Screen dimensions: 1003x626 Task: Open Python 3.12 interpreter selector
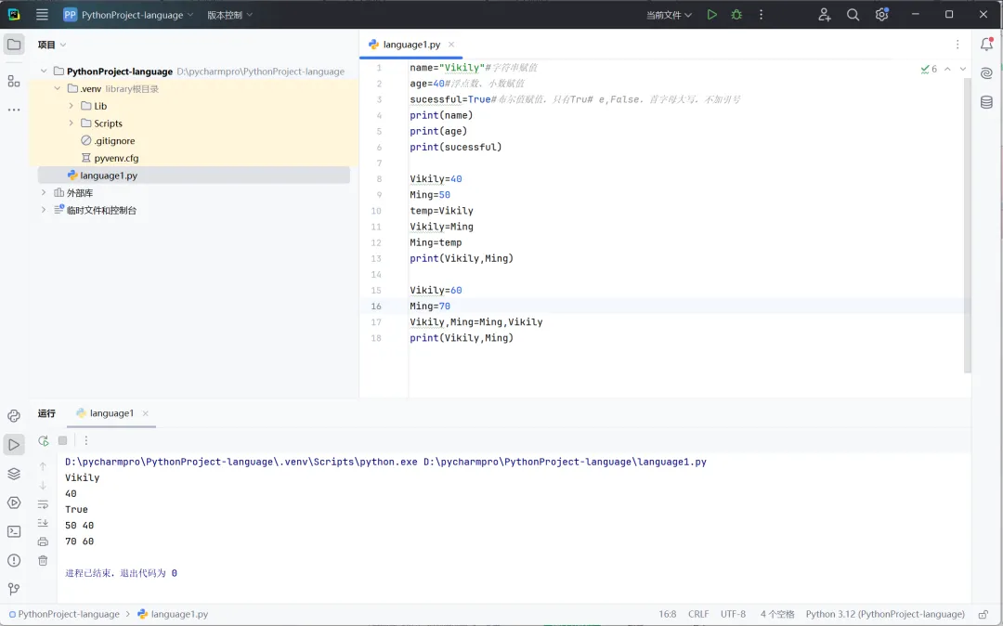click(x=885, y=614)
